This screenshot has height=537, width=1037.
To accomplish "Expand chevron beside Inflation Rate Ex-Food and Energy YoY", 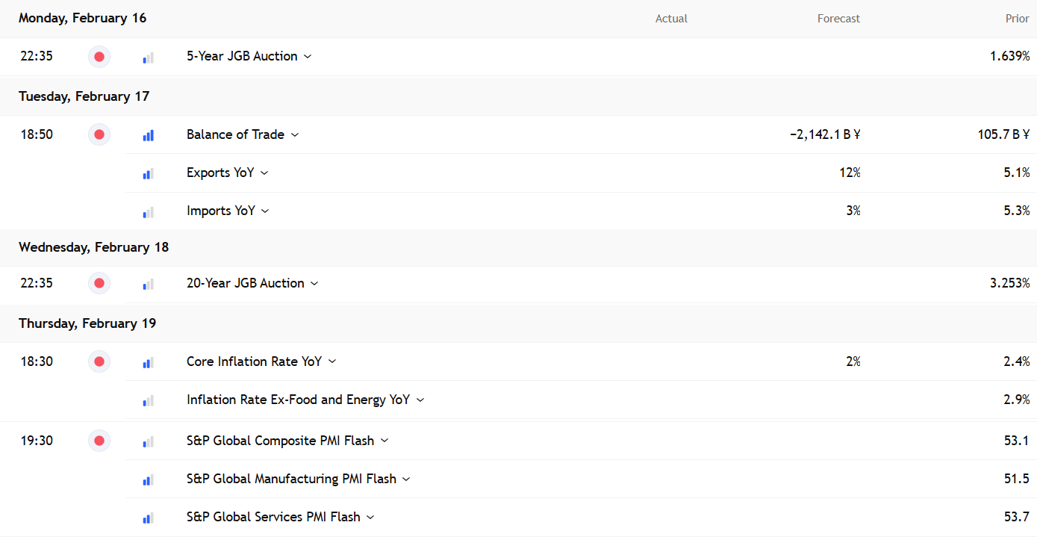I will coord(420,400).
